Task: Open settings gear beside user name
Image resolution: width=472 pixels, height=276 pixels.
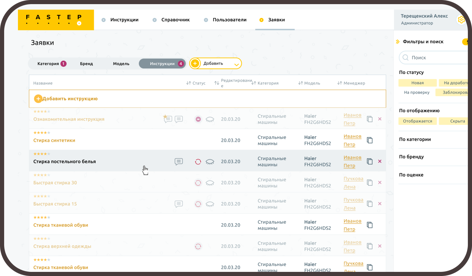Action: click(461, 20)
